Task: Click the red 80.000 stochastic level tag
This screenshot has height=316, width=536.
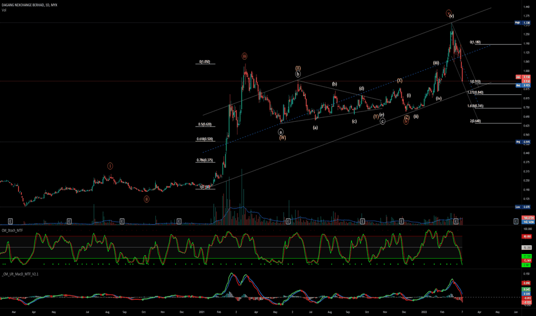Action: 526,236
